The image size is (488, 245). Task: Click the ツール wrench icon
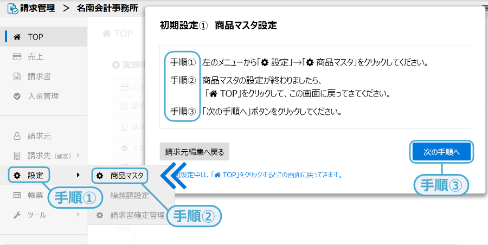pyautogui.click(x=17, y=215)
